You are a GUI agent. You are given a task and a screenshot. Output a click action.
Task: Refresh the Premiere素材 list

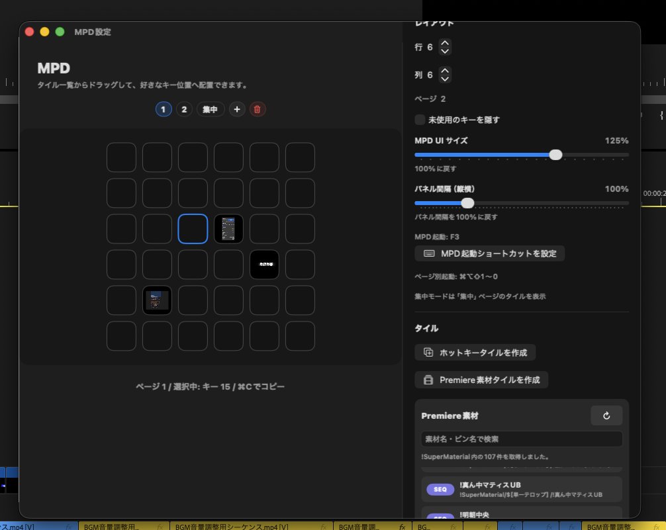tap(606, 416)
